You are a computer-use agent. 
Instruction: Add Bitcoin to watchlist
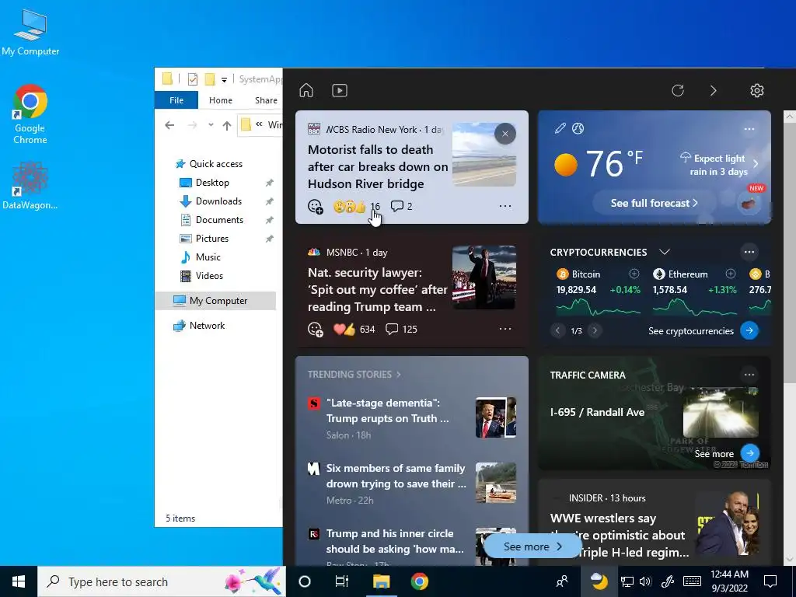[634, 274]
